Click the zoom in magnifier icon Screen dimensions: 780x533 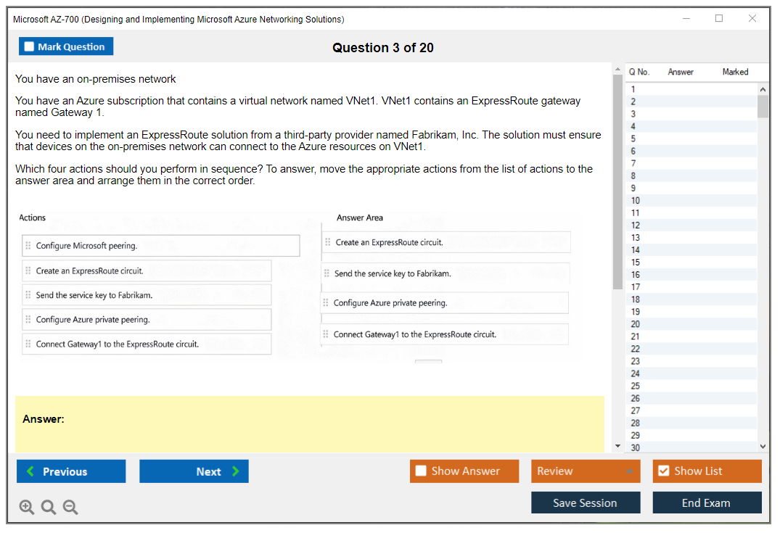[x=27, y=508]
